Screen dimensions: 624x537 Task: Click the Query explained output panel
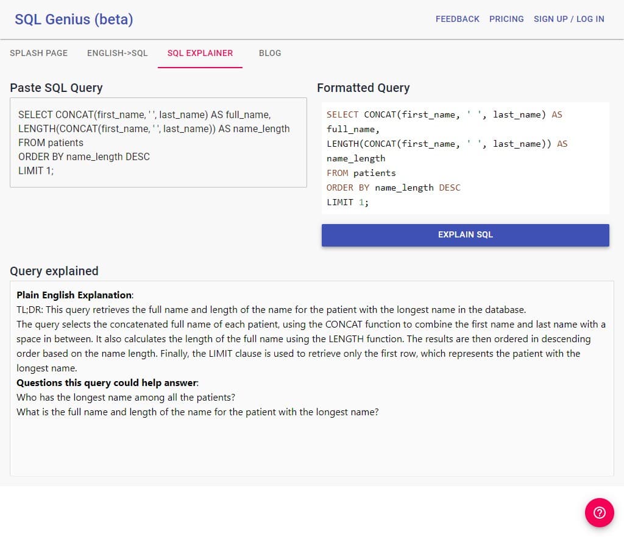311,444
